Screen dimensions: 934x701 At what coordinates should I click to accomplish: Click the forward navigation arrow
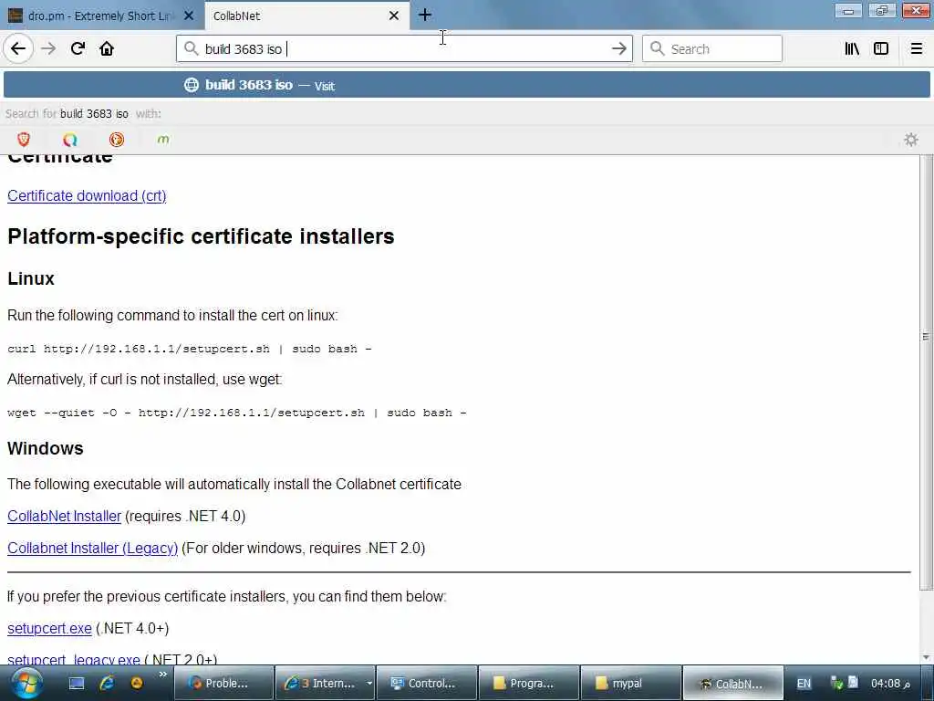tap(49, 48)
